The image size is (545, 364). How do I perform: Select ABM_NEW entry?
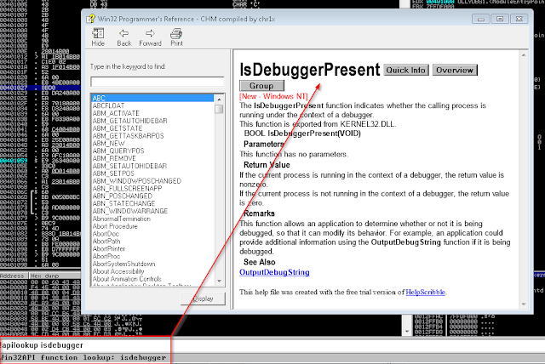click(108, 144)
